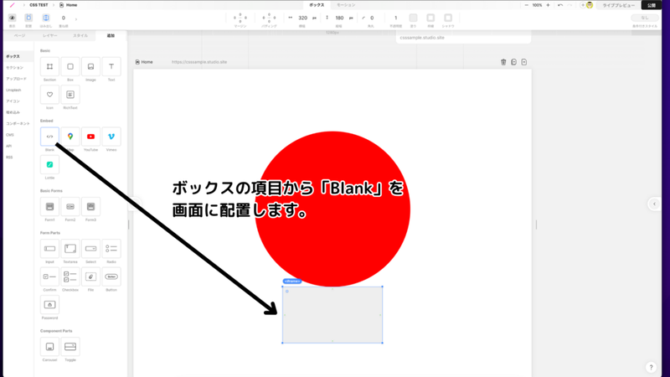Open the Unsplash category

tap(13, 90)
